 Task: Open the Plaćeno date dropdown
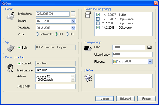pos(150,61)
